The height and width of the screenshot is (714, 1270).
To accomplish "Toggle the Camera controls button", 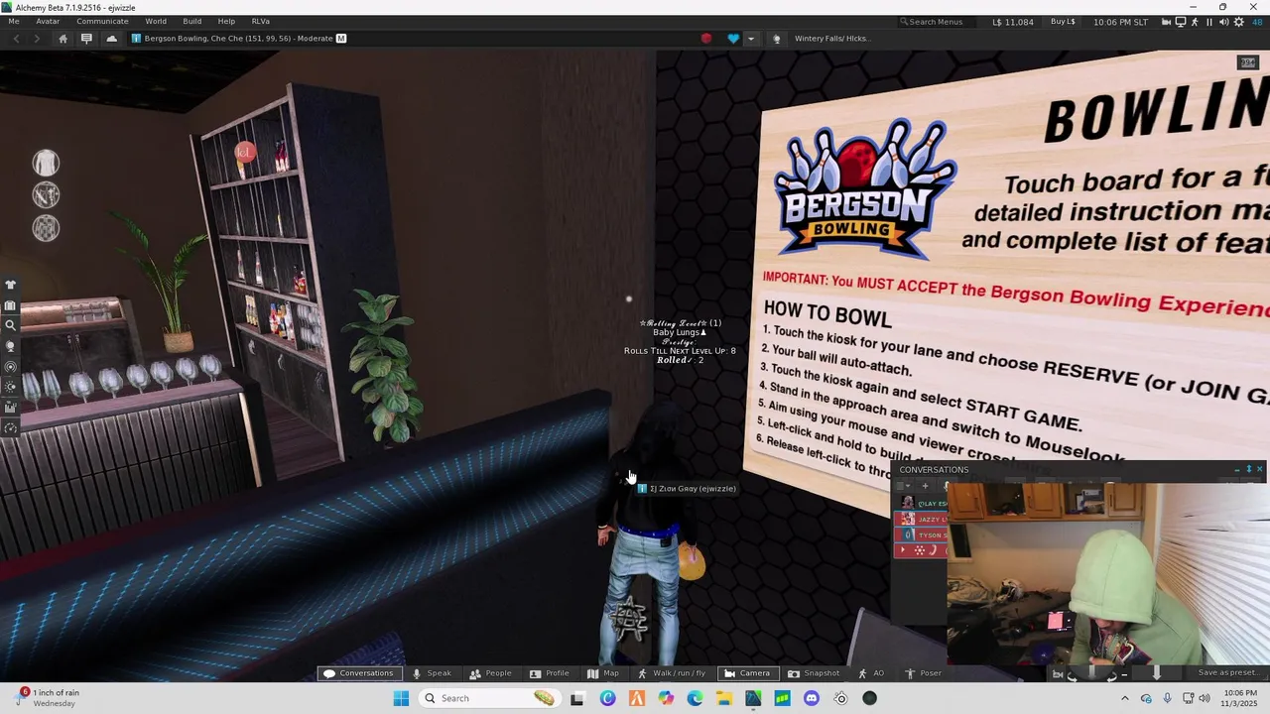I will click(747, 673).
